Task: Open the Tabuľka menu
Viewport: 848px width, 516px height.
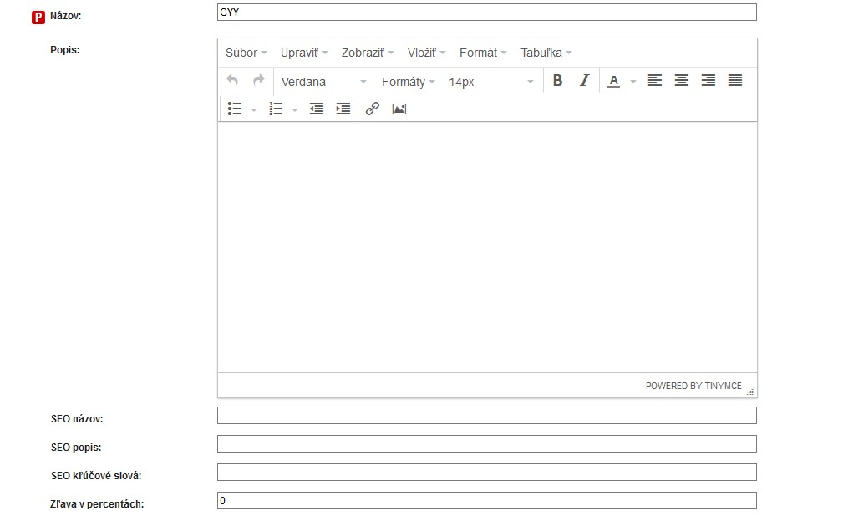Action: [x=546, y=53]
